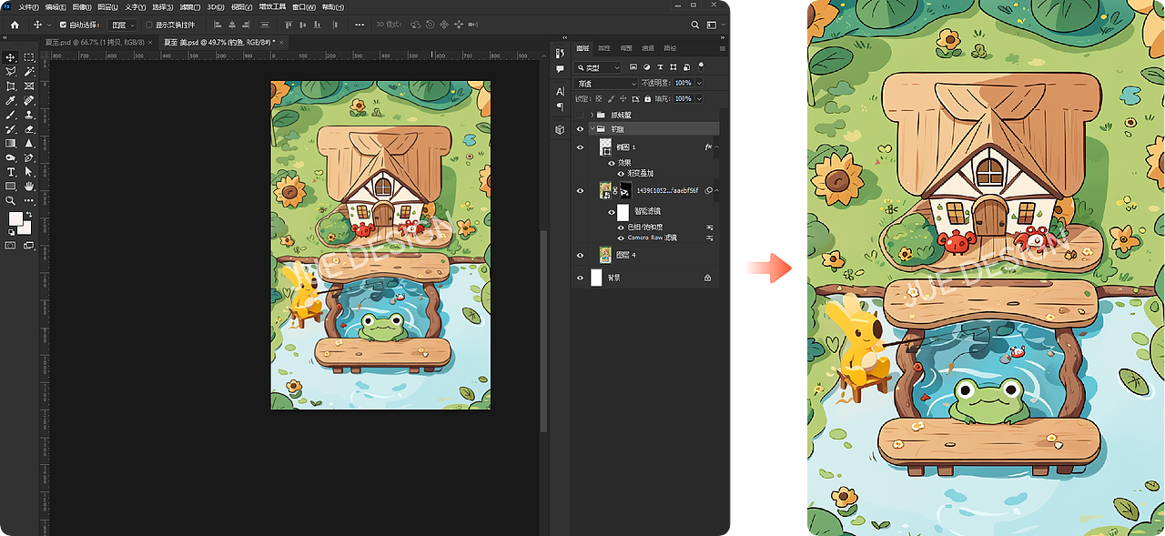Open the 编辑(E) menu
Screen dimensions: 1165x536
[56, 7]
